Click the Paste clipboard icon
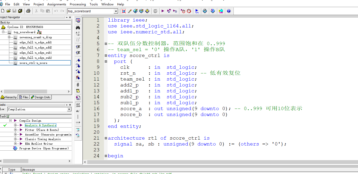358x174 pixels. point(48,11)
